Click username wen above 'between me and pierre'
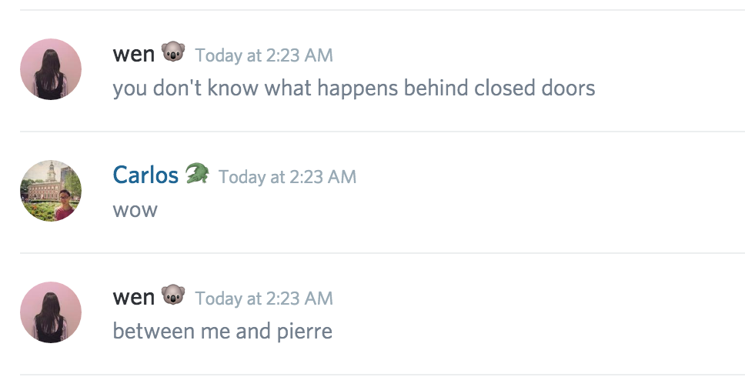Image resolution: width=745 pixels, height=377 pixels. pos(134,297)
